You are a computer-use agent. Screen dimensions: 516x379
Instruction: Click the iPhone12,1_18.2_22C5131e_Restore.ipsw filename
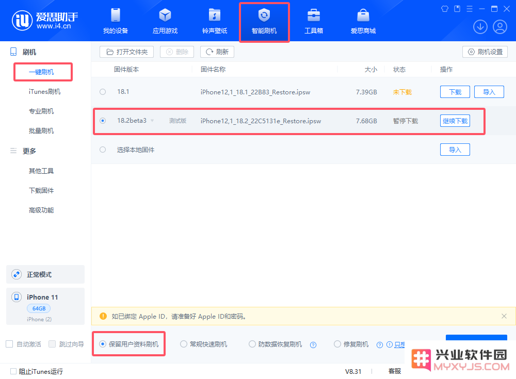click(x=261, y=121)
